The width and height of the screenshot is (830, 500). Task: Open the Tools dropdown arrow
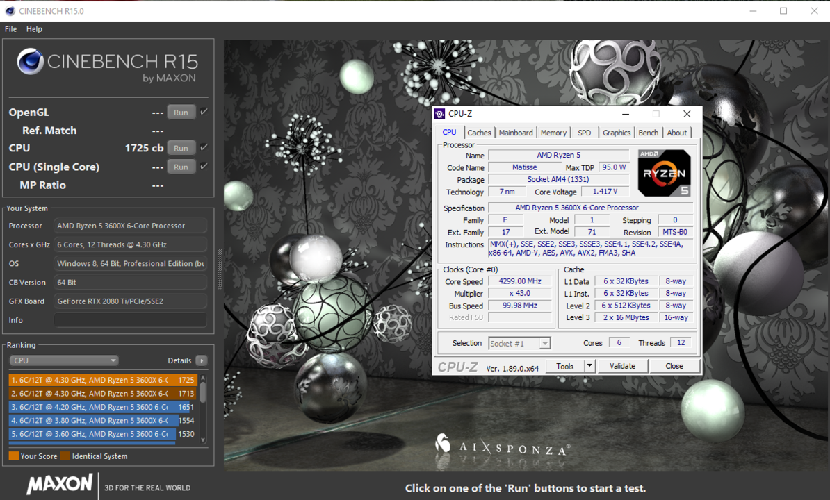tap(589, 366)
